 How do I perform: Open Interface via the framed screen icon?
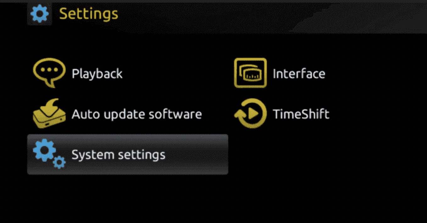[250, 73]
